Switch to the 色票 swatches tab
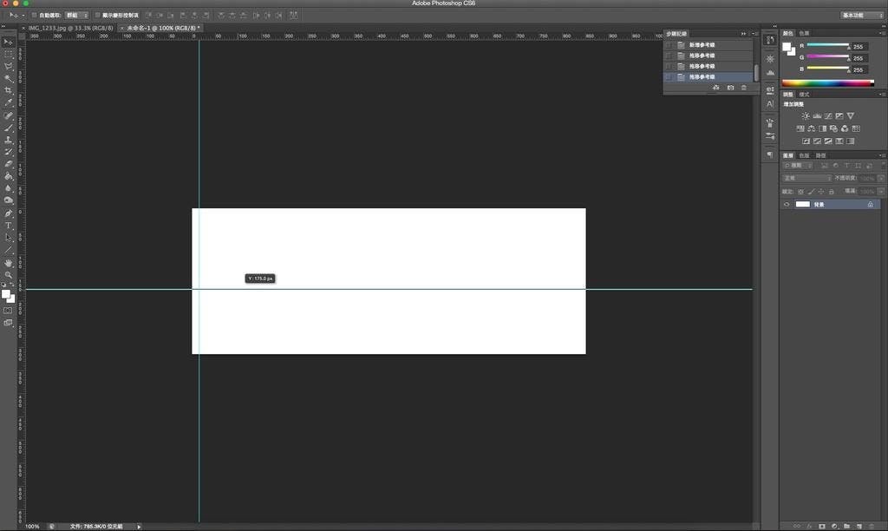This screenshot has height=531, width=888. [x=804, y=33]
